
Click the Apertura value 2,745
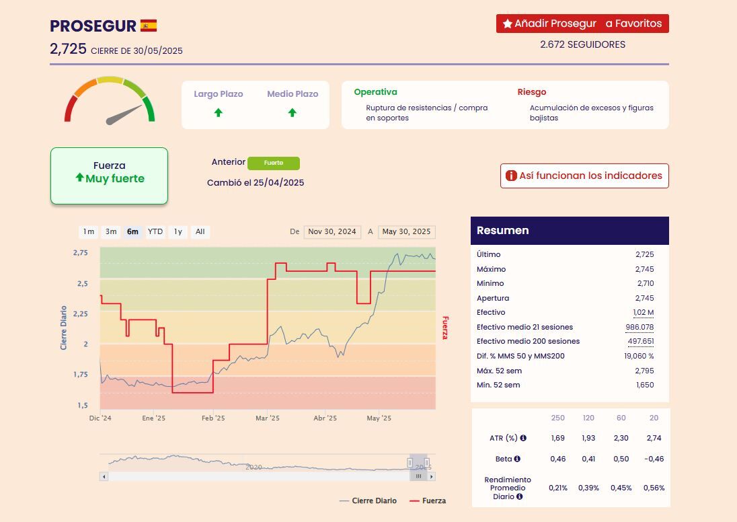(644, 298)
